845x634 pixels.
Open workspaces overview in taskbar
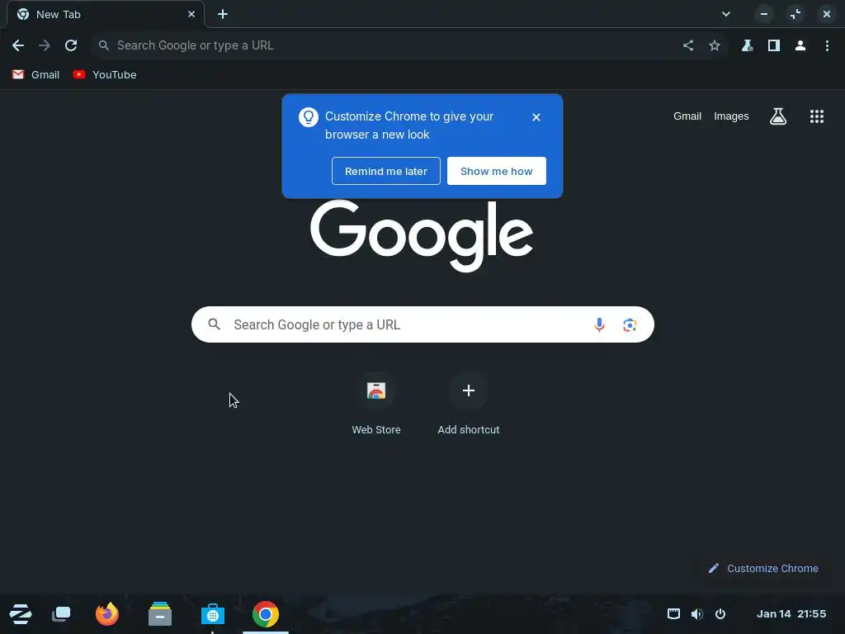[x=61, y=614]
